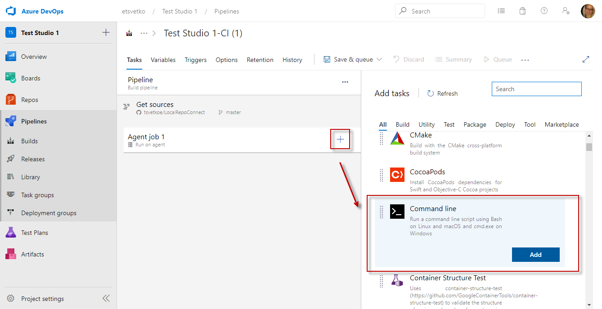
Task: Select the Build task category tab
Action: [x=403, y=124]
